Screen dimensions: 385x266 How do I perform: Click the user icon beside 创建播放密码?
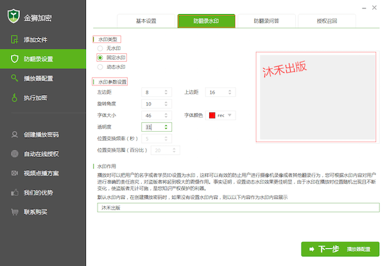(15, 134)
